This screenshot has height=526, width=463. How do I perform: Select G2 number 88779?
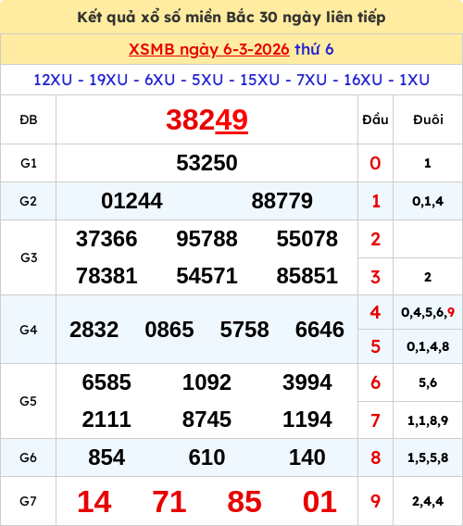(x=282, y=201)
